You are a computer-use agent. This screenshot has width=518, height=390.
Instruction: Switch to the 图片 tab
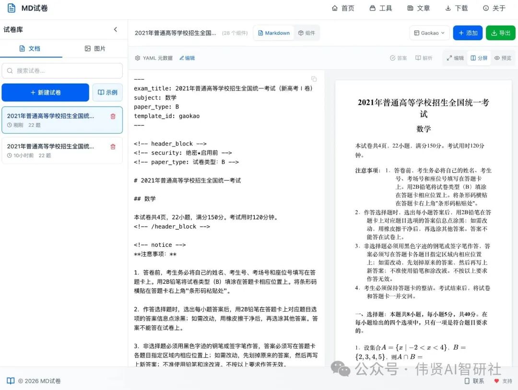click(95, 49)
